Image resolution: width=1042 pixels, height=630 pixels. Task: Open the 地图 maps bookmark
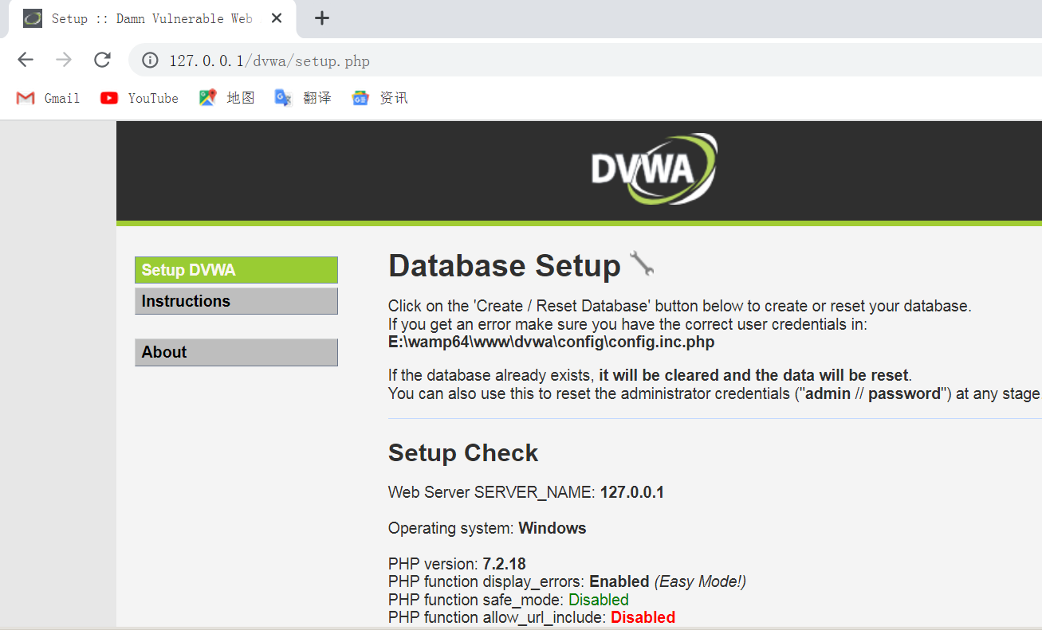(207, 97)
